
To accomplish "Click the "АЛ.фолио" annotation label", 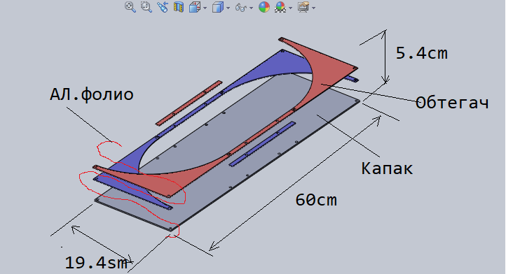I will point(91,94).
